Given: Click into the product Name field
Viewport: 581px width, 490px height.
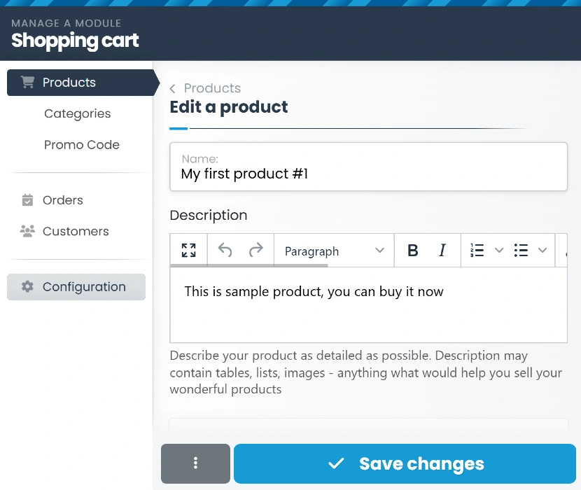Looking at the screenshot, I should [x=368, y=174].
